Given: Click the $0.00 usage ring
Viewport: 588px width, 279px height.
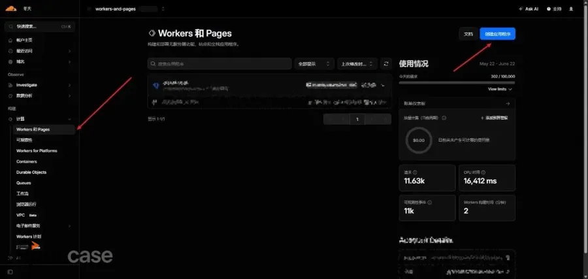Looking at the screenshot, I should (x=419, y=140).
